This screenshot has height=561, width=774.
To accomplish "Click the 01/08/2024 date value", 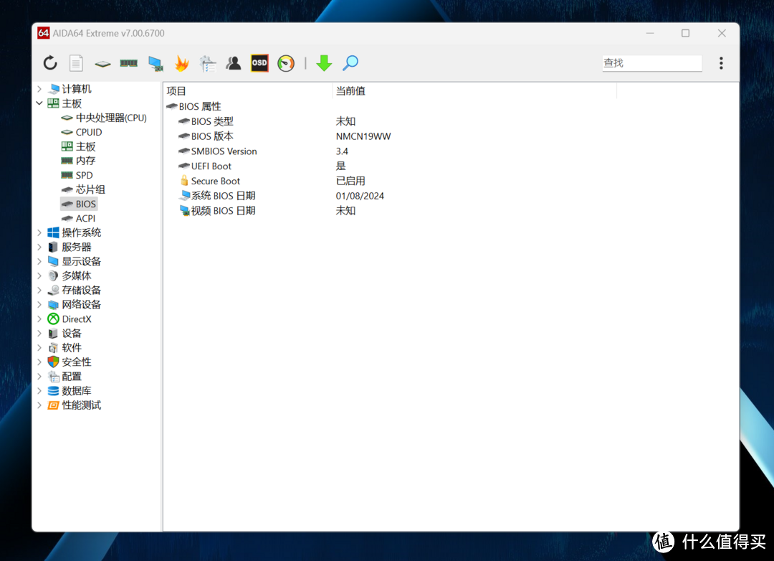I will point(360,196).
